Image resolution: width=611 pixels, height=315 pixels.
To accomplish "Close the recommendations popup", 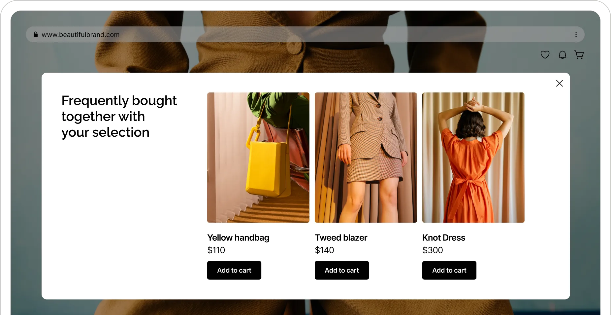I will [560, 83].
